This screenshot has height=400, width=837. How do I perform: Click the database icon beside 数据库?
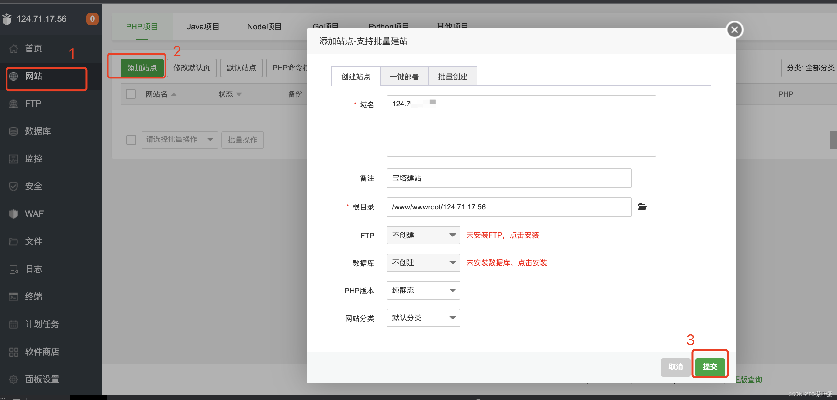[x=14, y=131]
